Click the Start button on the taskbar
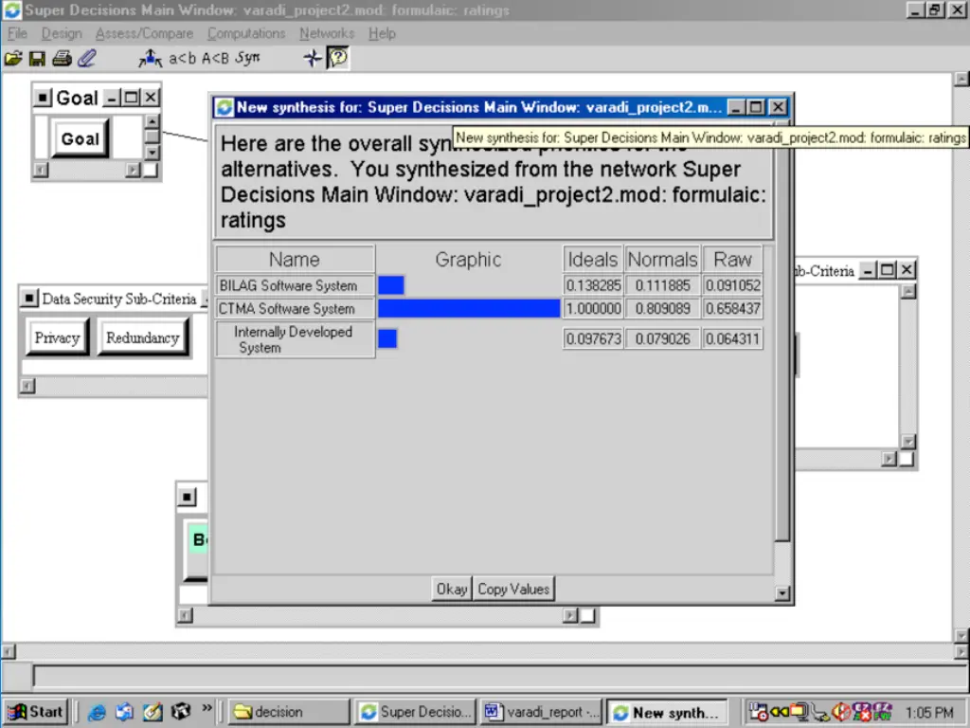This screenshot has width=970, height=728. pyautogui.click(x=37, y=712)
